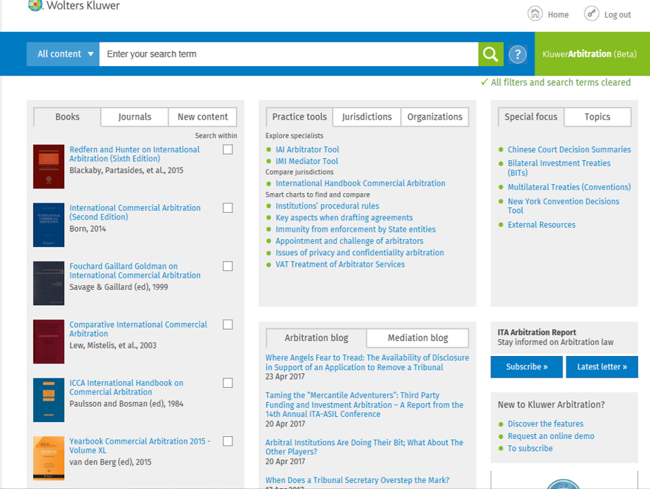Open the Special focus tab

coord(530,117)
